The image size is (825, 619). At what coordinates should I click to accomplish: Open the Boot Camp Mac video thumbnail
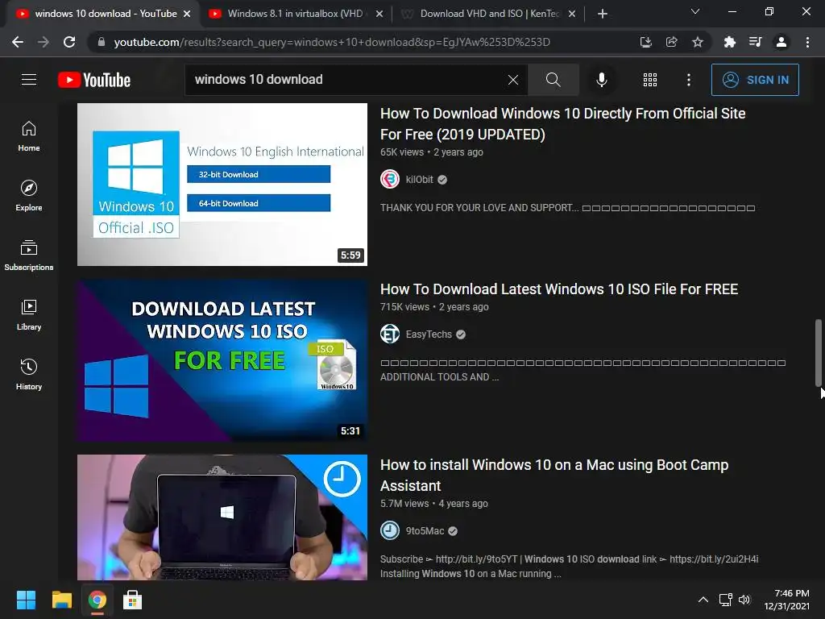[222, 517]
